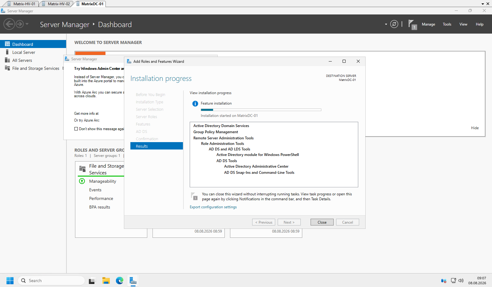Click the Feature installation progress bar
The width and height of the screenshot is (492, 287).
pos(261,110)
